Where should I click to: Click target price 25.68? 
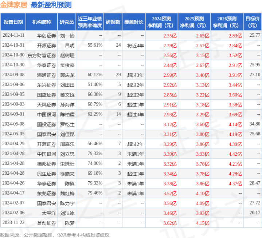tap(255, 134)
